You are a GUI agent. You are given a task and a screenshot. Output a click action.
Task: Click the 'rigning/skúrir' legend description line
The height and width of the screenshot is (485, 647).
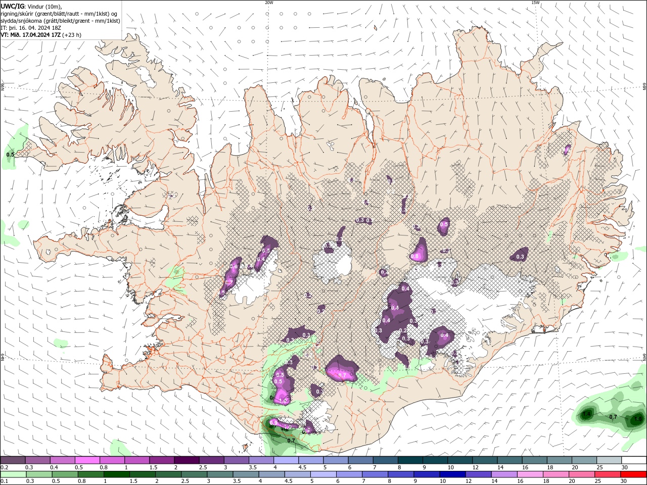pos(59,13)
